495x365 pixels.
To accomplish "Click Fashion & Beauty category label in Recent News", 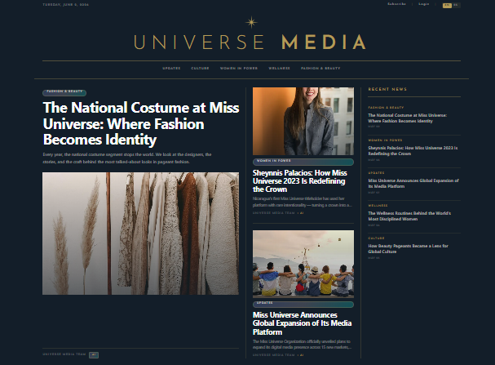I will (x=386, y=108).
